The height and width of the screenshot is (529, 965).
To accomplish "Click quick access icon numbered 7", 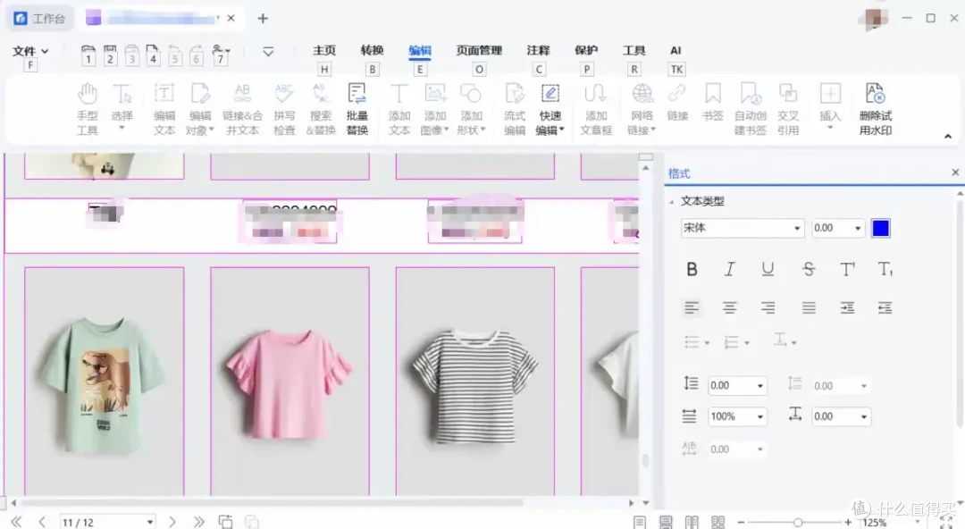I will (221, 55).
